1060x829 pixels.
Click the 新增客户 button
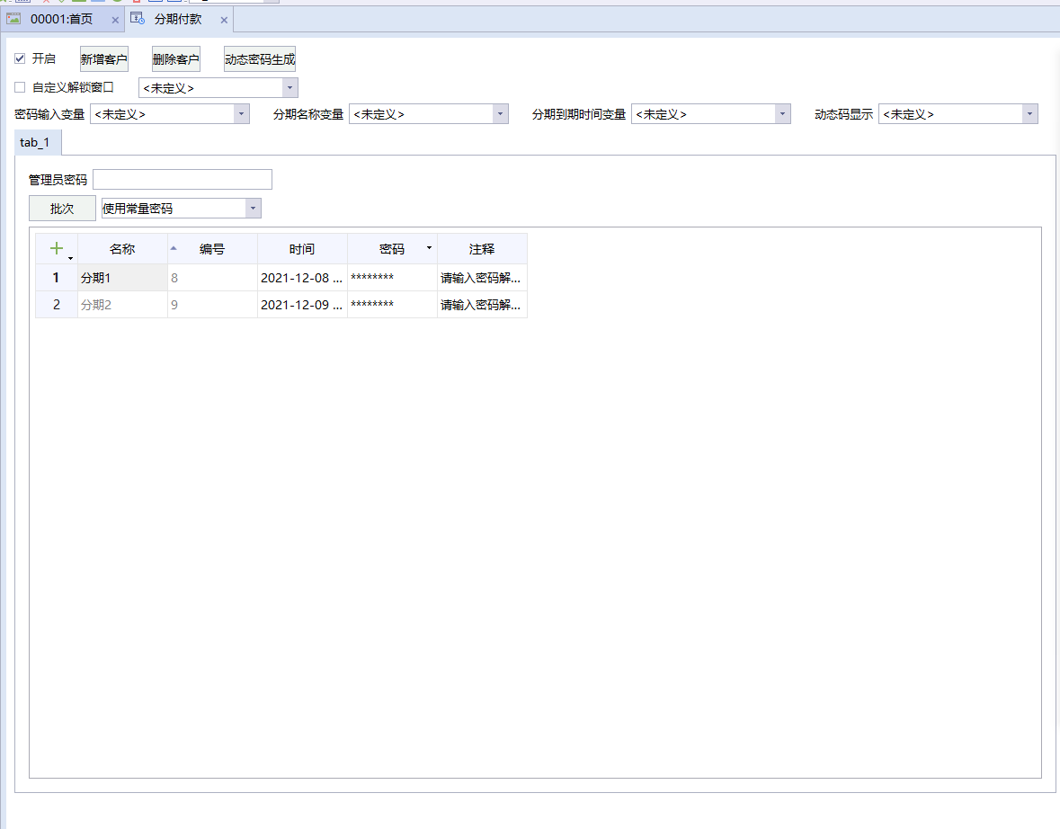tap(104, 59)
